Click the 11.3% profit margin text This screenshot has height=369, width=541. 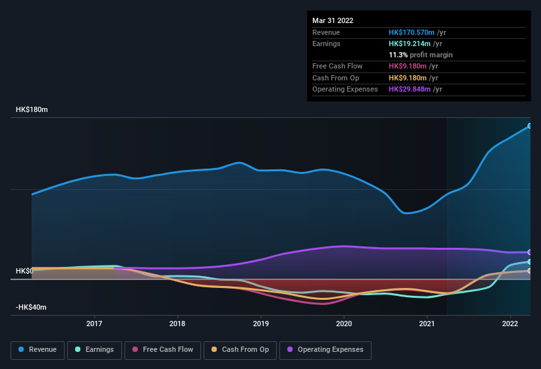pos(420,55)
